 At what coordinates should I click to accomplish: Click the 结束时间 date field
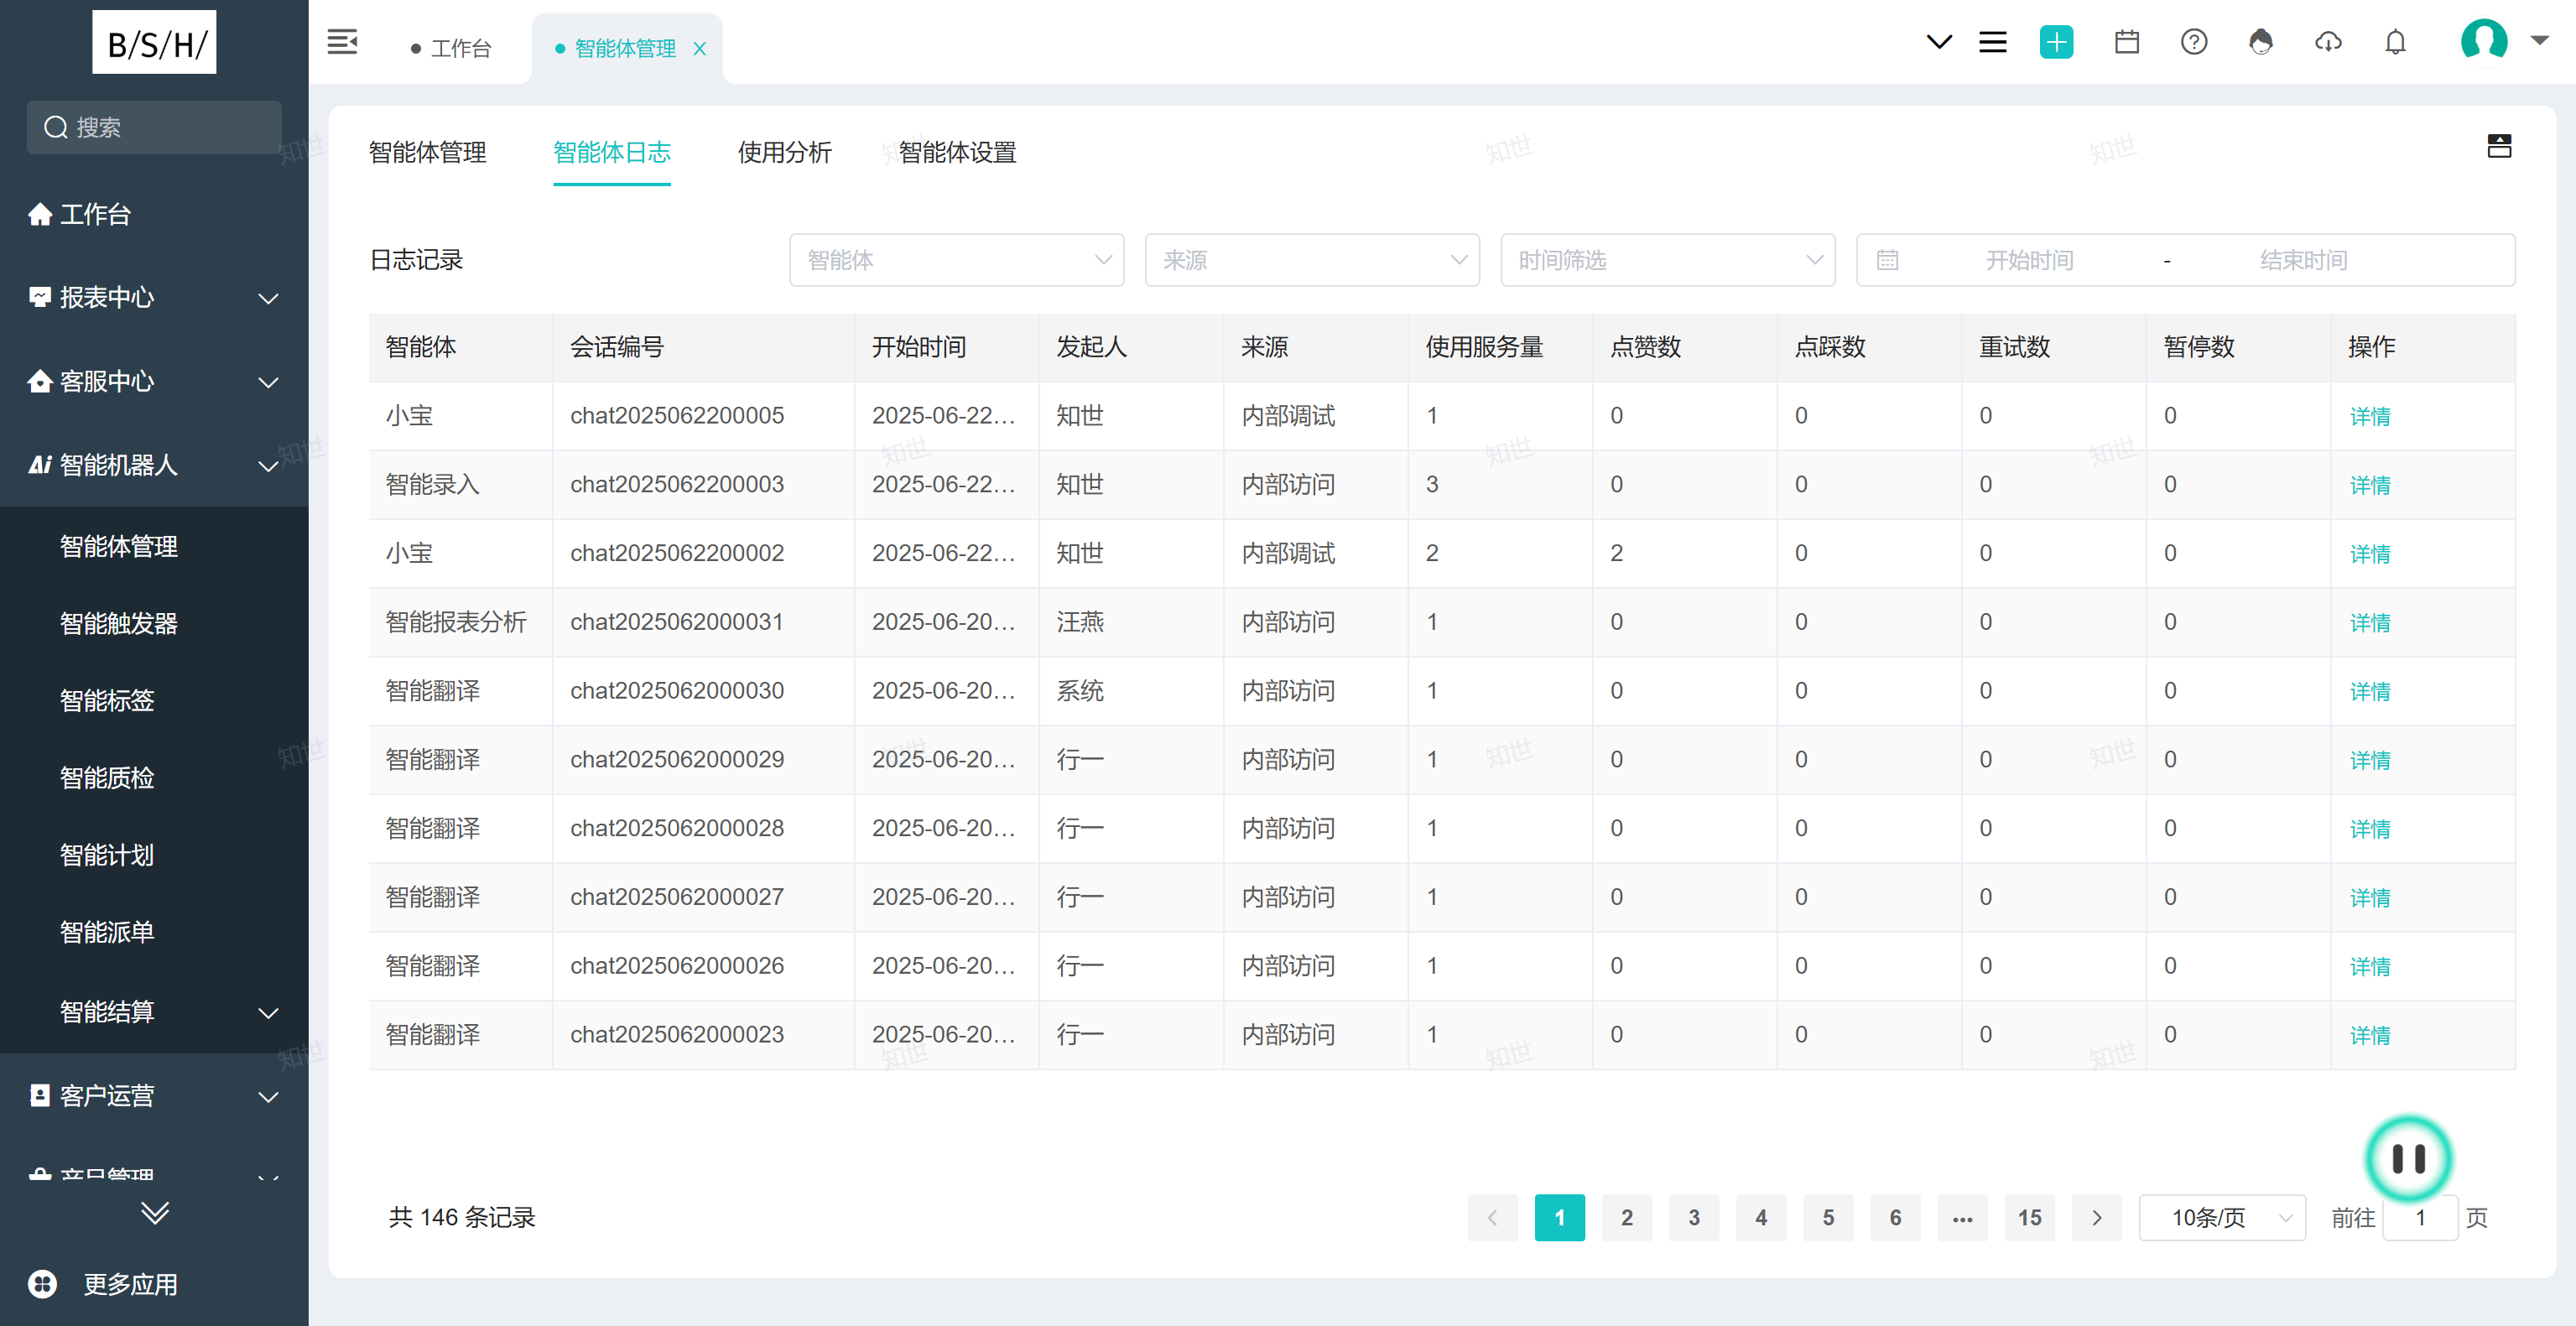(2303, 260)
